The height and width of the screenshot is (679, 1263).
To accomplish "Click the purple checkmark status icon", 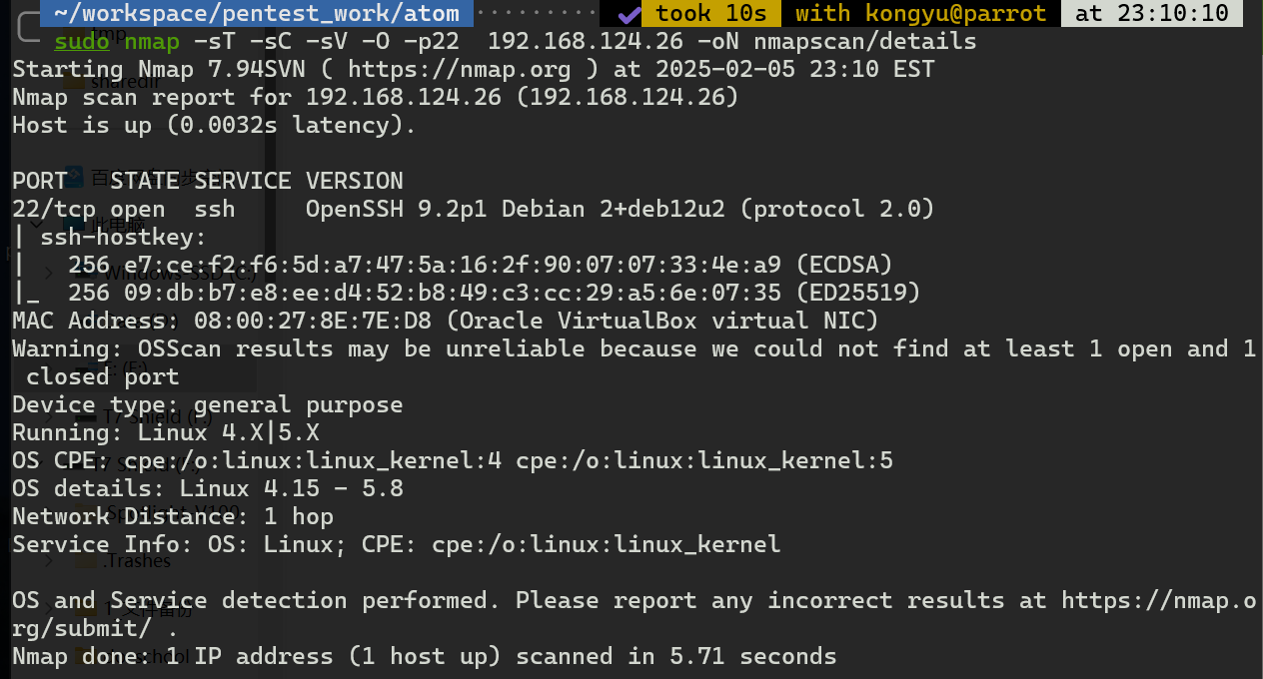I will pyautogui.click(x=628, y=14).
